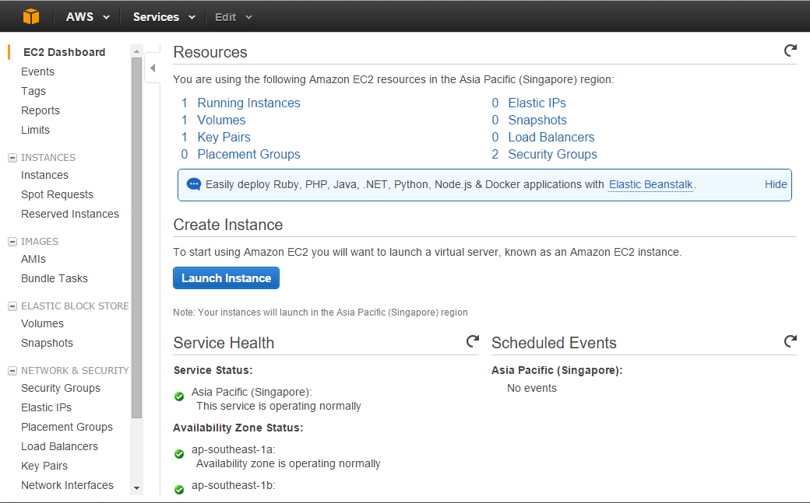The image size is (810, 503).
Task: Follow the Elastic Beanstalk link
Action: pos(651,185)
